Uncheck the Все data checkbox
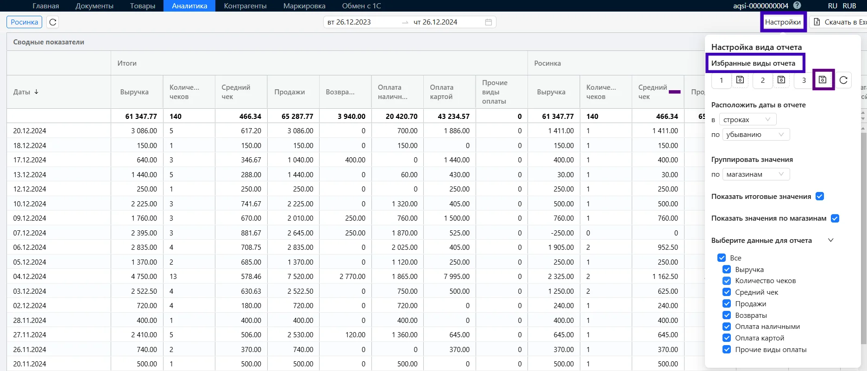Viewport: 867px width, 371px height. tap(722, 258)
